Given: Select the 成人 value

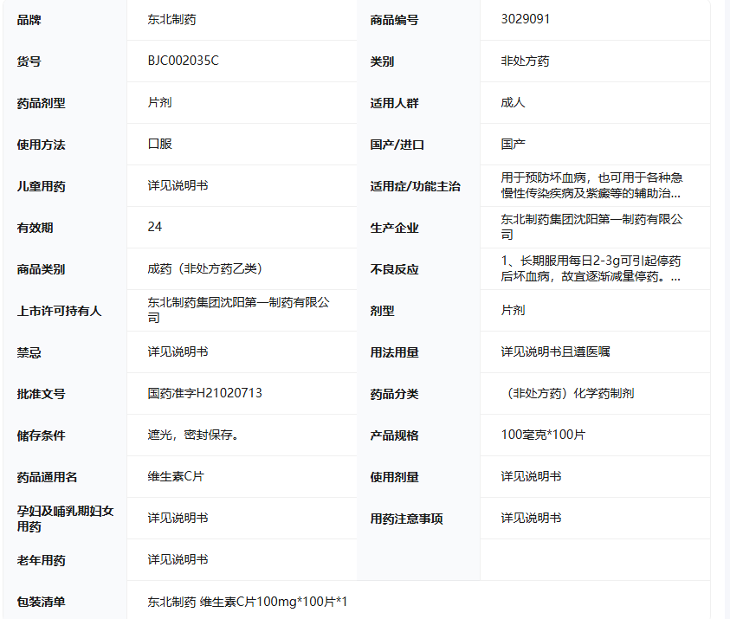Looking at the screenshot, I should [513, 102].
